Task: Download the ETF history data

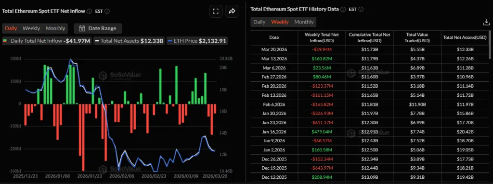Action: (x=486, y=22)
